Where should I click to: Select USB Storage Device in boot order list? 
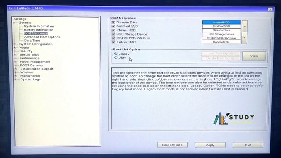(221, 34)
